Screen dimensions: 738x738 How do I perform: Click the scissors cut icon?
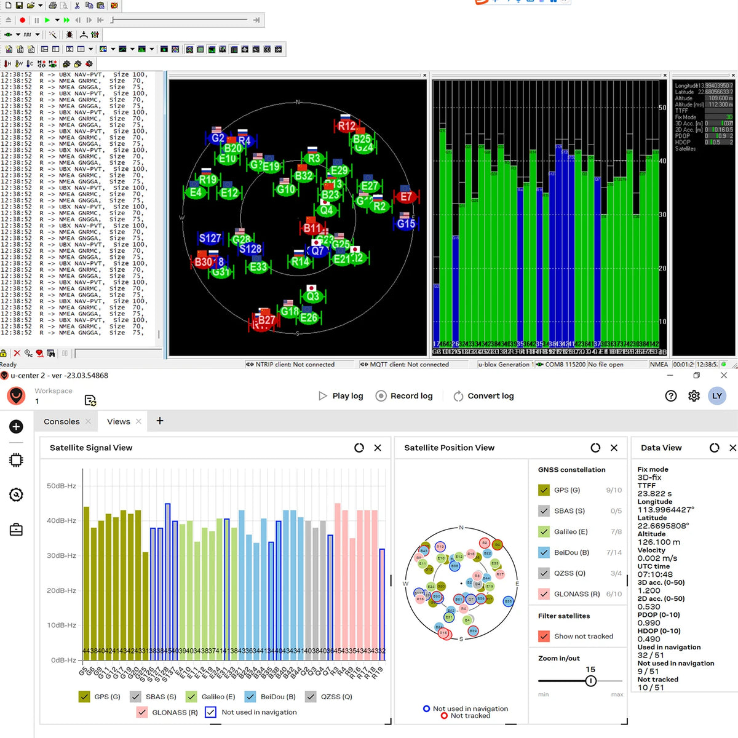[x=77, y=6]
